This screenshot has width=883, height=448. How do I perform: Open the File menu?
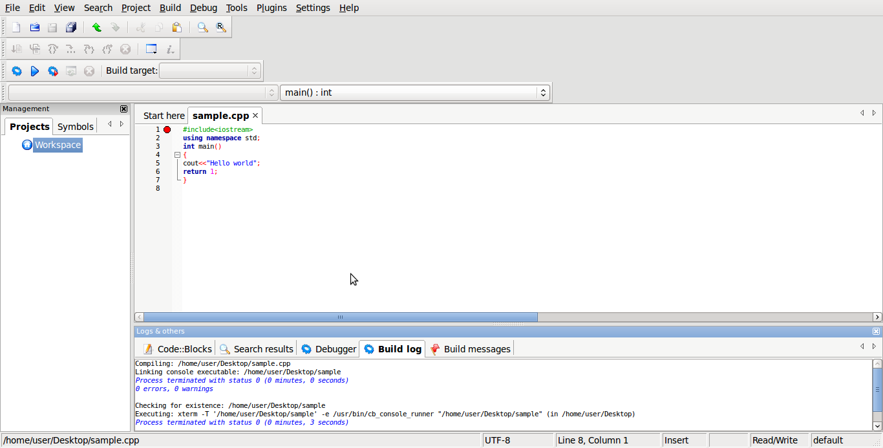click(x=12, y=8)
